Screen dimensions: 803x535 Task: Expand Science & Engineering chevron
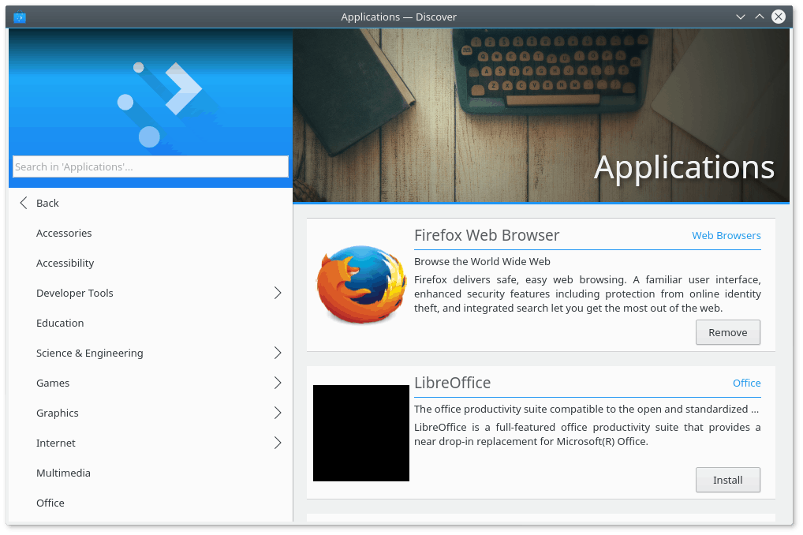[278, 353]
